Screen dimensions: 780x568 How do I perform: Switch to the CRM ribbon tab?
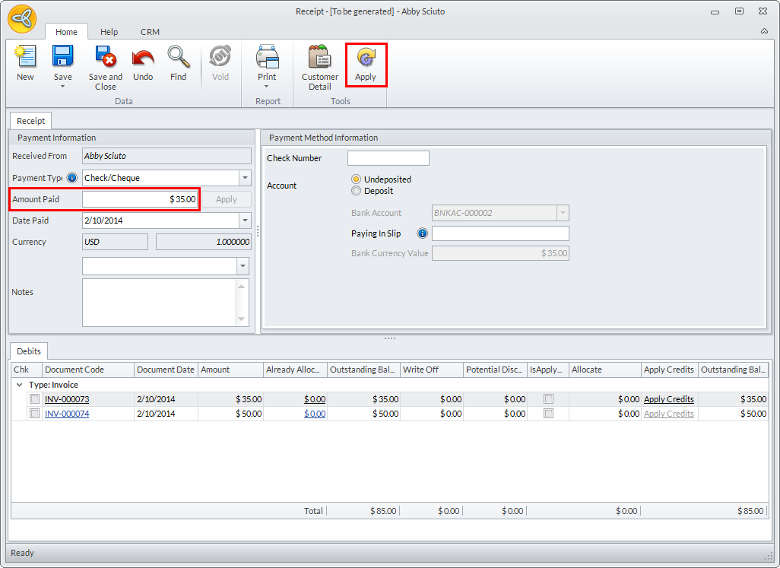click(x=150, y=32)
